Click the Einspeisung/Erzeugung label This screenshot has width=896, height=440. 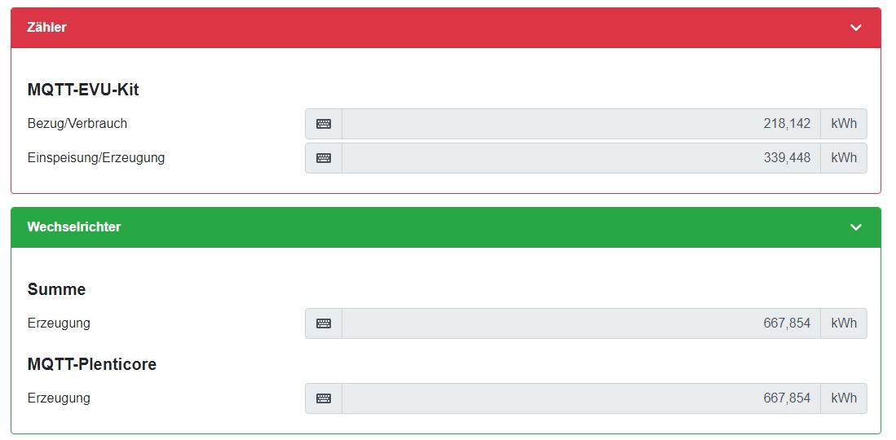[x=96, y=158]
